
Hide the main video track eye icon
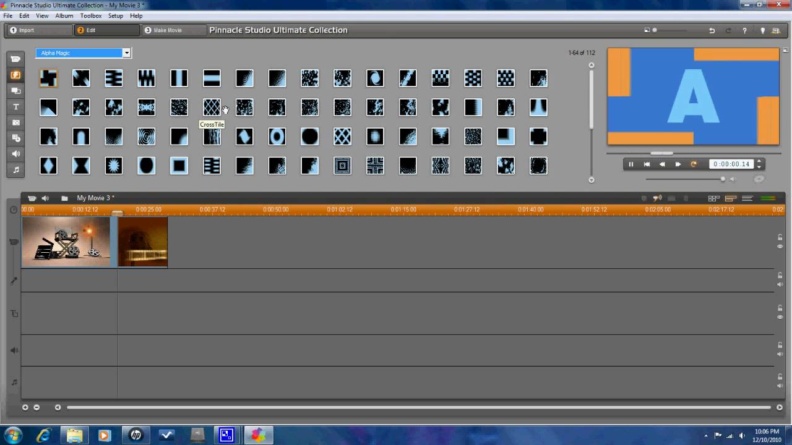click(x=780, y=247)
